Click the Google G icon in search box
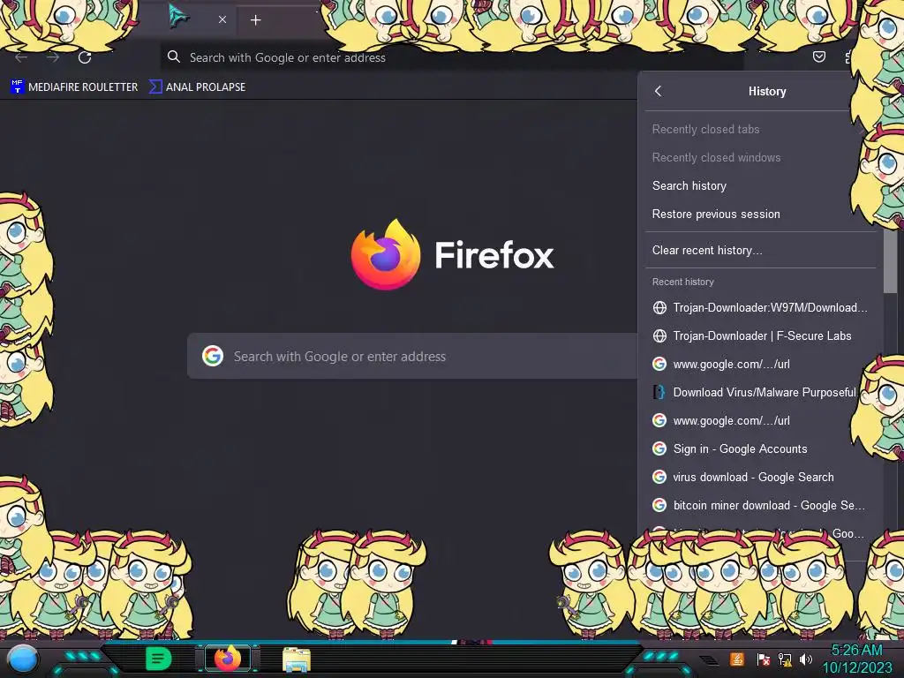This screenshot has height=678, width=904. pyautogui.click(x=213, y=357)
